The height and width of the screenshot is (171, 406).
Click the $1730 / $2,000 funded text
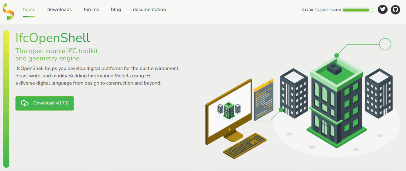[x=321, y=10]
